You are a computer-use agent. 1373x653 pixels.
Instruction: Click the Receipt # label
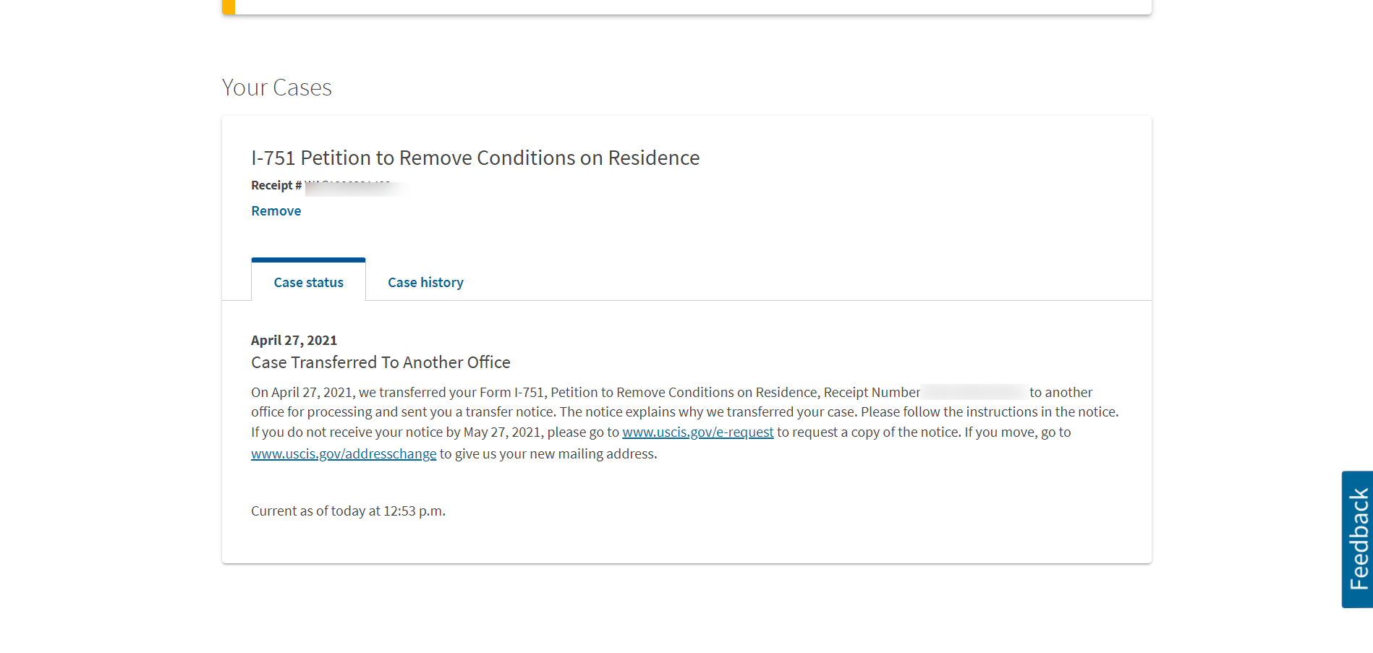276,186
